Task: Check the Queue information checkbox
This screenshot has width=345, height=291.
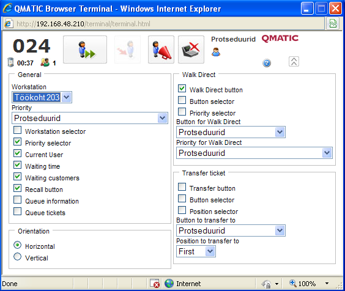Action: click(17, 200)
